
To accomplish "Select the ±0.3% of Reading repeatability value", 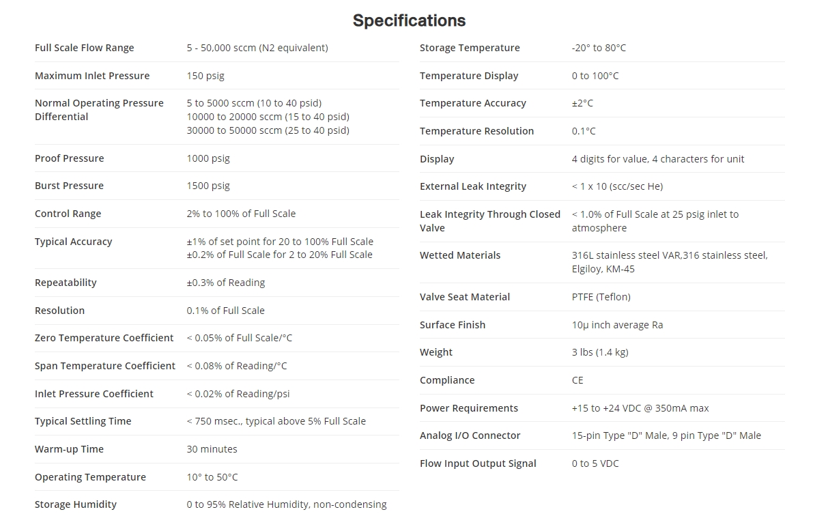I will click(225, 283).
